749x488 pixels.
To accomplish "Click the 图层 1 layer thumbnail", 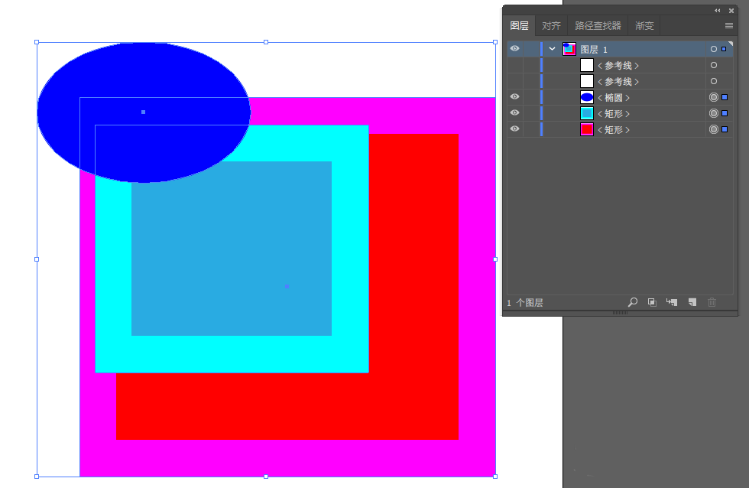I will click(569, 49).
